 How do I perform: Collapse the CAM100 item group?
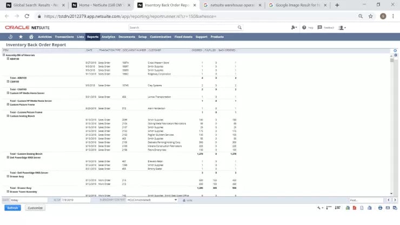[x=8, y=82]
